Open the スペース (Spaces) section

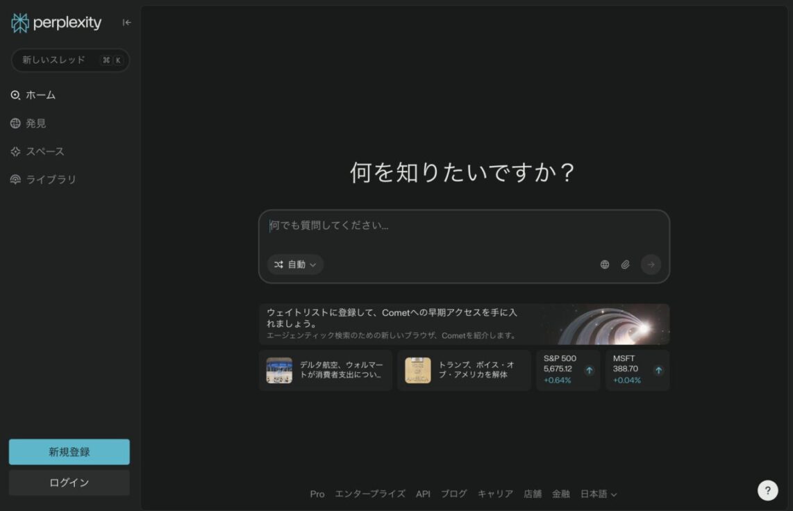point(43,151)
